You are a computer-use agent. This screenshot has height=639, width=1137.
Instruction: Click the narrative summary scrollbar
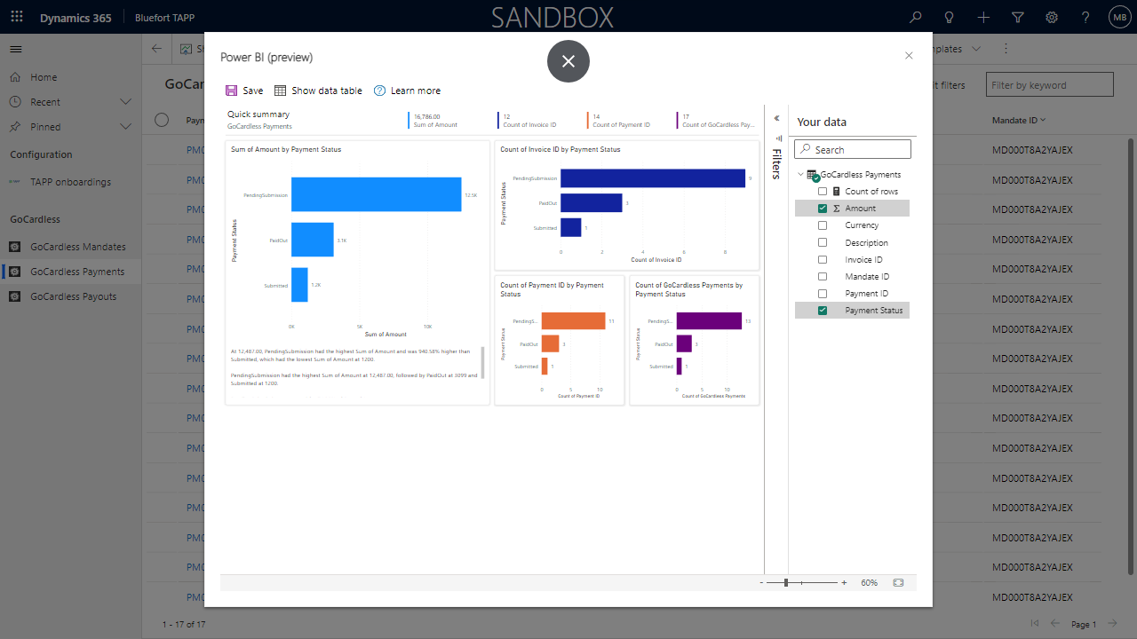[x=483, y=362]
